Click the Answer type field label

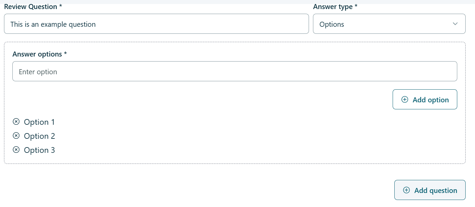click(333, 7)
